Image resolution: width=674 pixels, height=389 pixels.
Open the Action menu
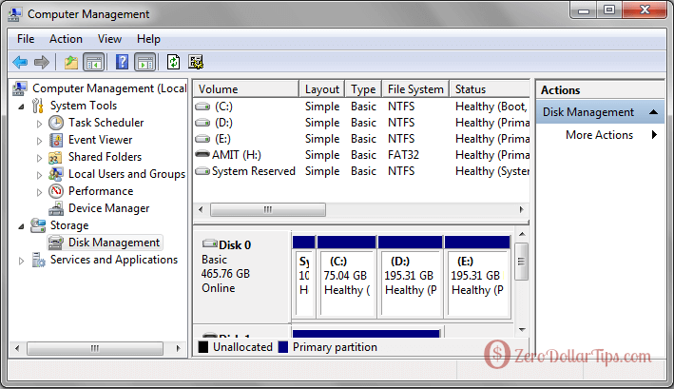click(66, 39)
